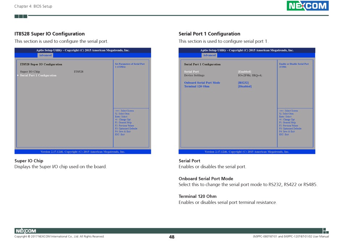Open the Advanced tab in the right BIOS screen
This screenshot has width=344, height=241.
tap(209, 55)
